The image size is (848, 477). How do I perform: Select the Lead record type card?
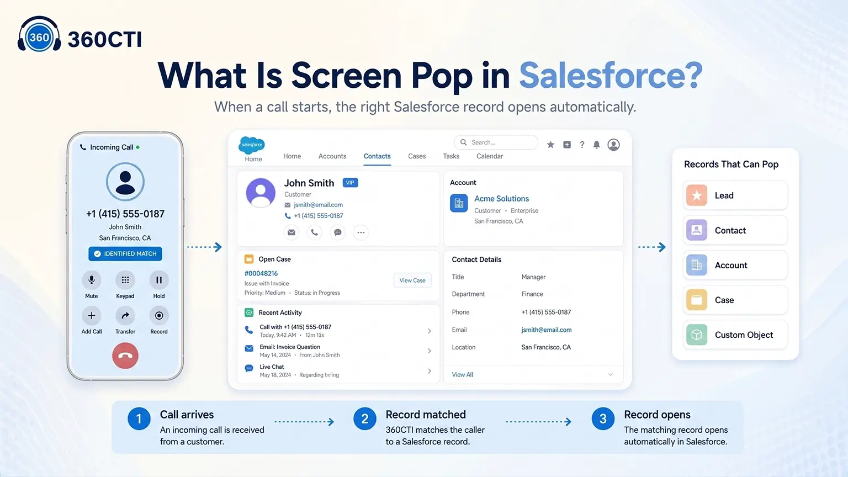point(735,195)
